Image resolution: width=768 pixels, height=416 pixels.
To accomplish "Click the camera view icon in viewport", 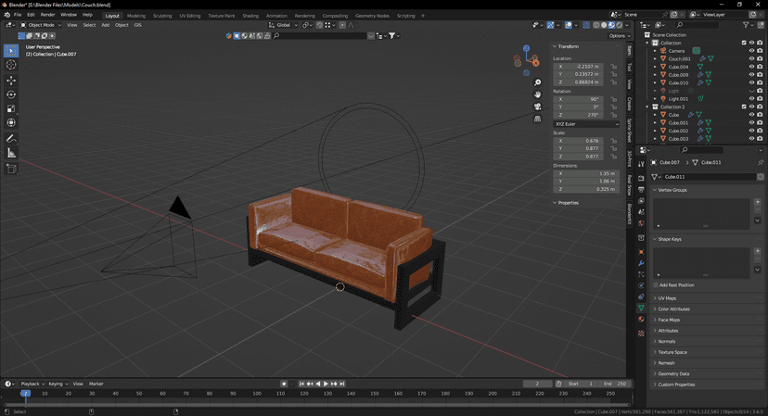I will [x=538, y=107].
